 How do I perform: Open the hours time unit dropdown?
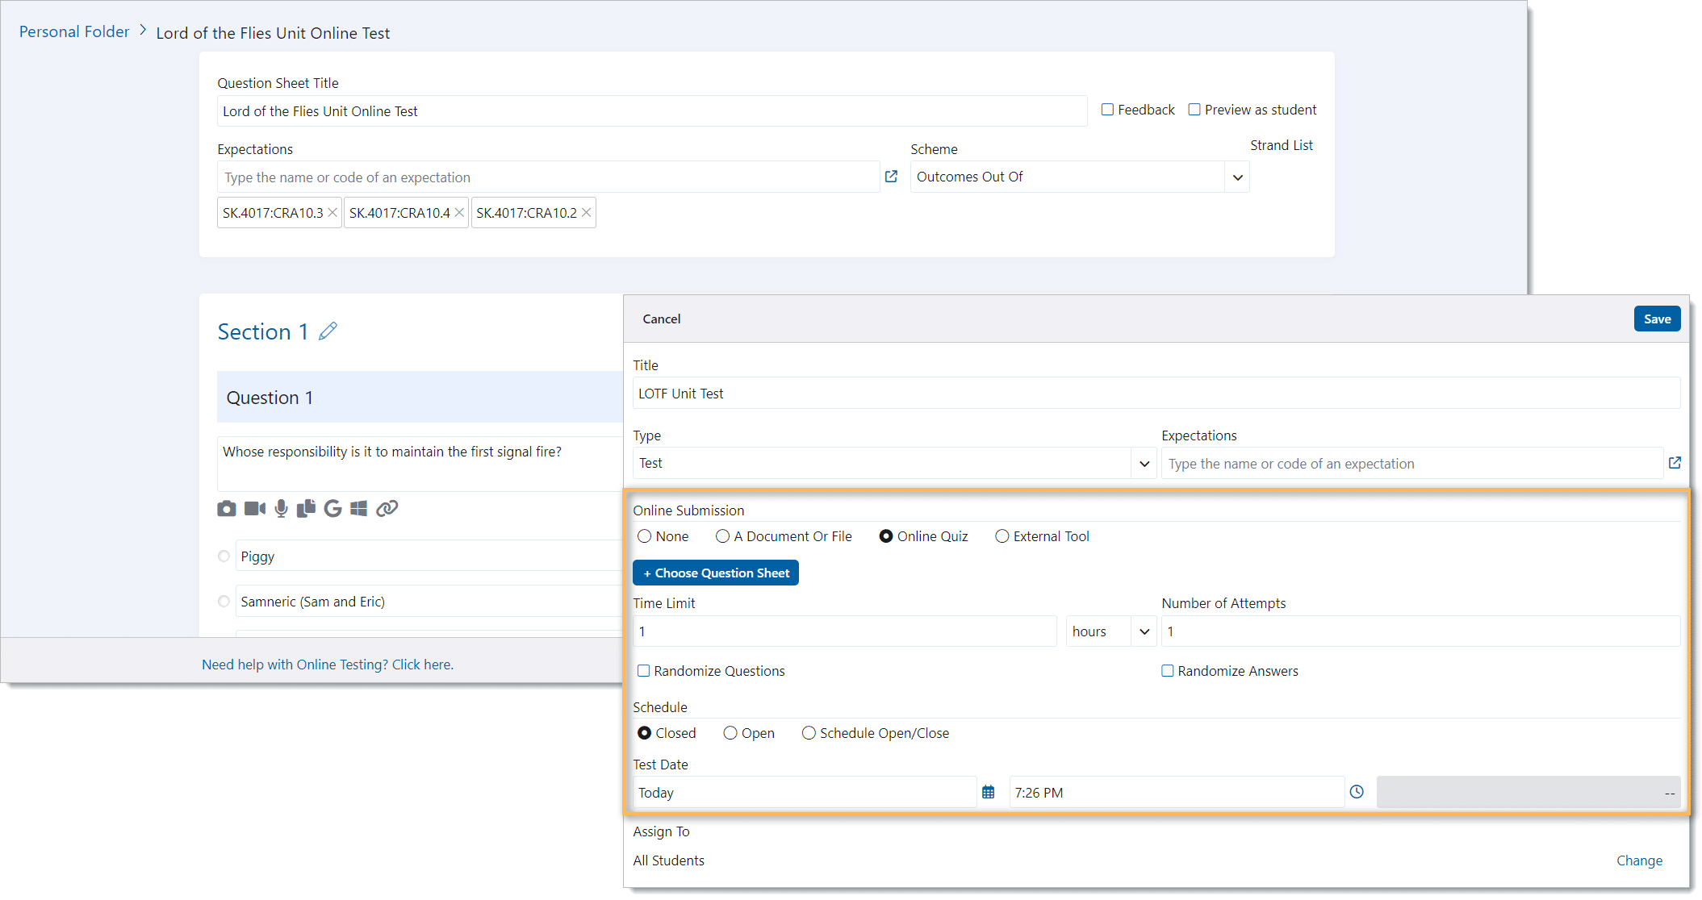tap(1144, 631)
